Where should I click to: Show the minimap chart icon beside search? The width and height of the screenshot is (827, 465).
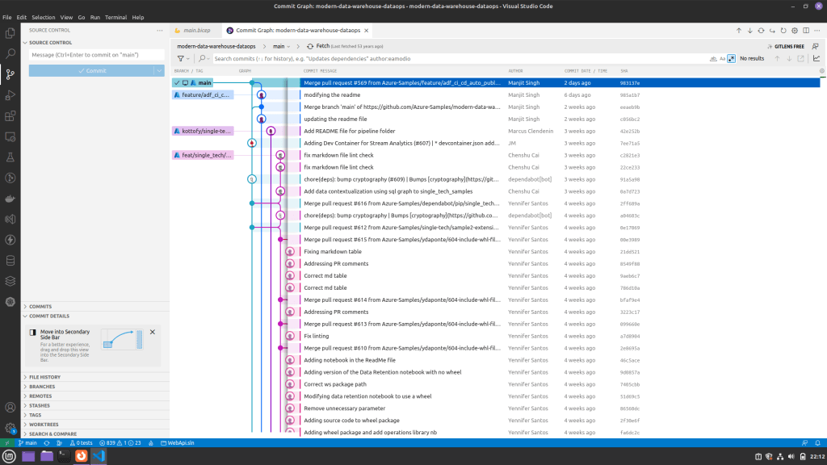pos(817,58)
